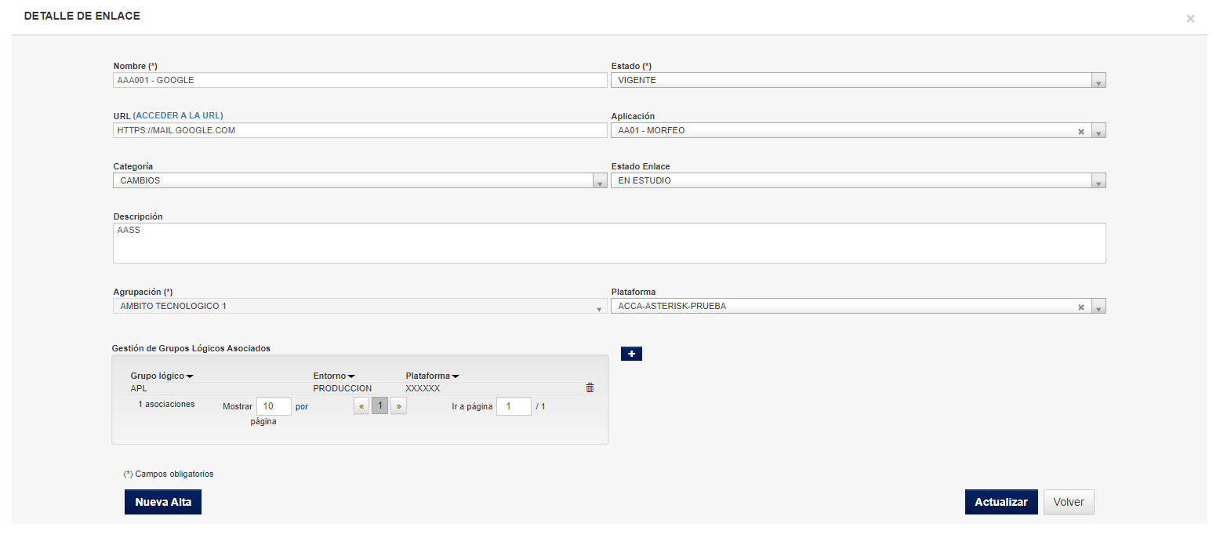Sort table by Plataforma column

(x=432, y=376)
